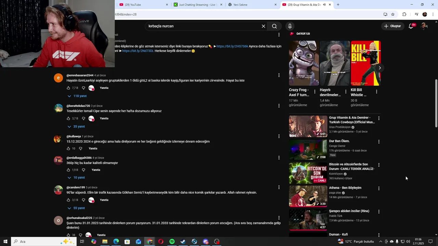The width and height of the screenshot is (438, 246).
Task: Reply to @kullawqs via Yanıtla
Action: 93,149
